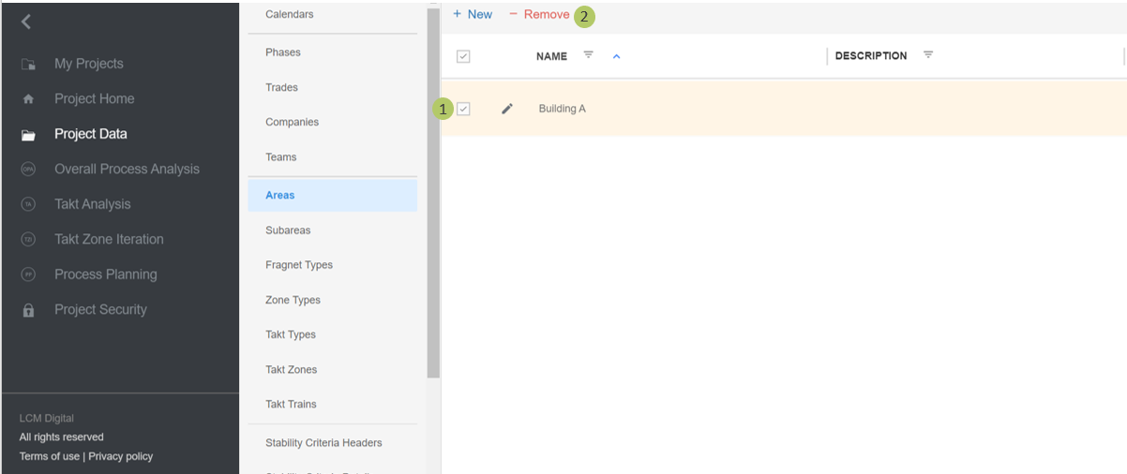This screenshot has height=474, width=1127.
Task: Toggle the select-all checkbox in table header
Action: pyautogui.click(x=463, y=56)
